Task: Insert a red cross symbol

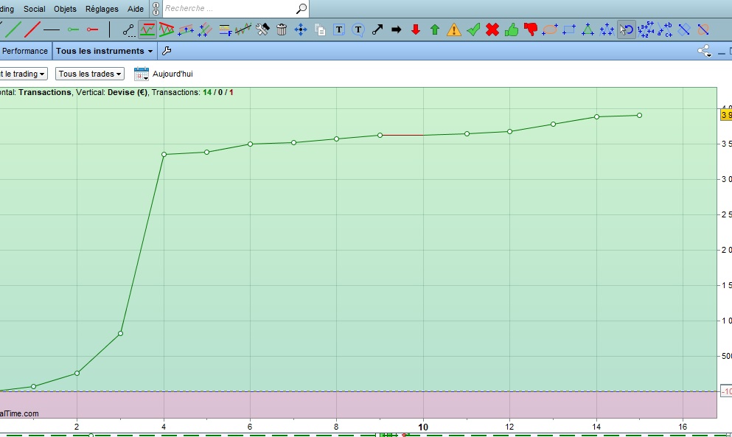Action: pyautogui.click(x=492, y=30)
